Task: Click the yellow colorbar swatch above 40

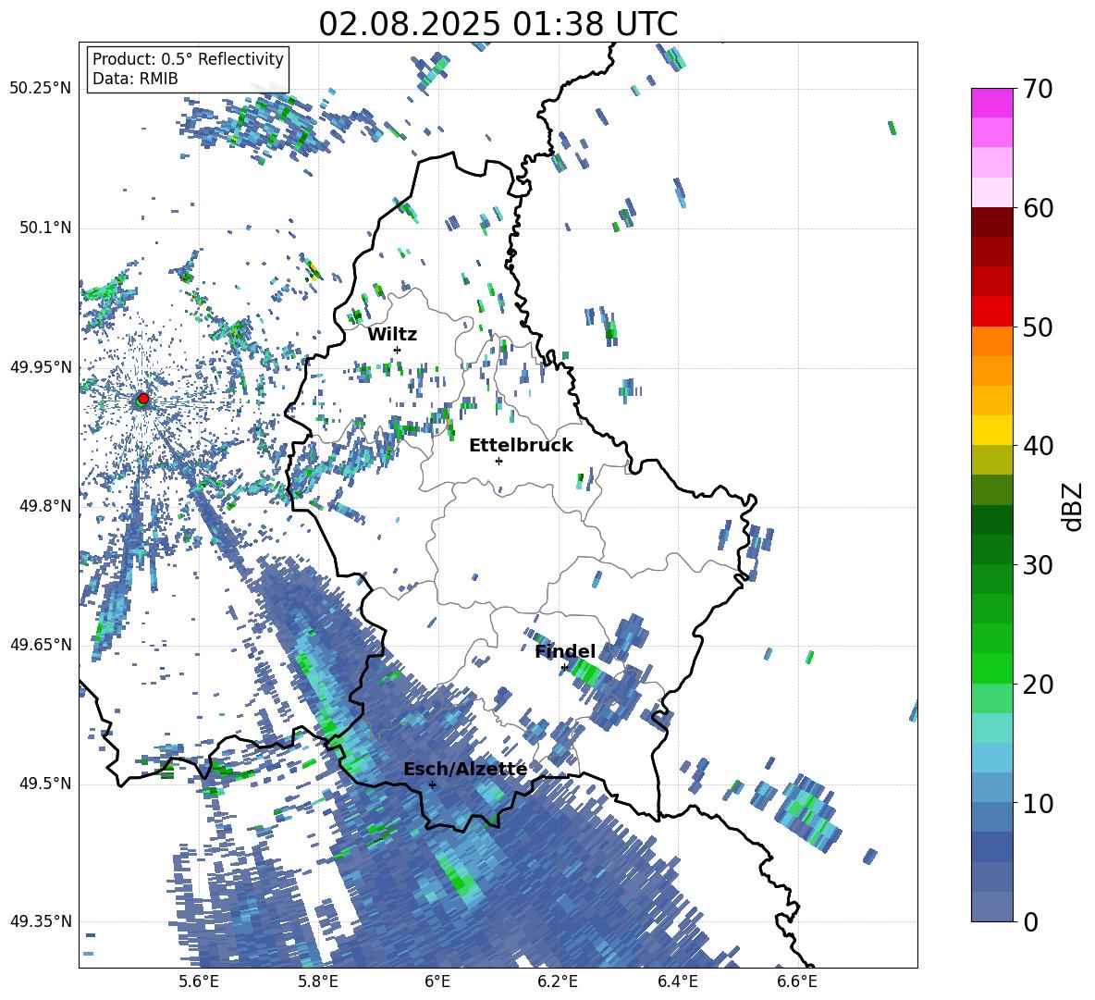Action: pos(991,430)
